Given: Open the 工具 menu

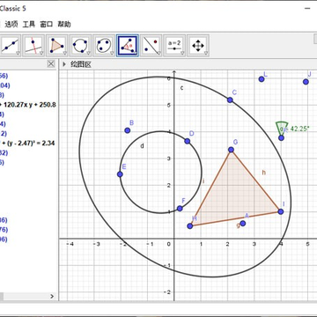Looking at the screenshot, I should [29, 25].
